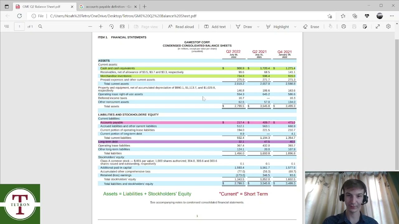Click the Total current liabilities label
The width and height of the screenshot is (399, 224).
click(x=118, y=138)
